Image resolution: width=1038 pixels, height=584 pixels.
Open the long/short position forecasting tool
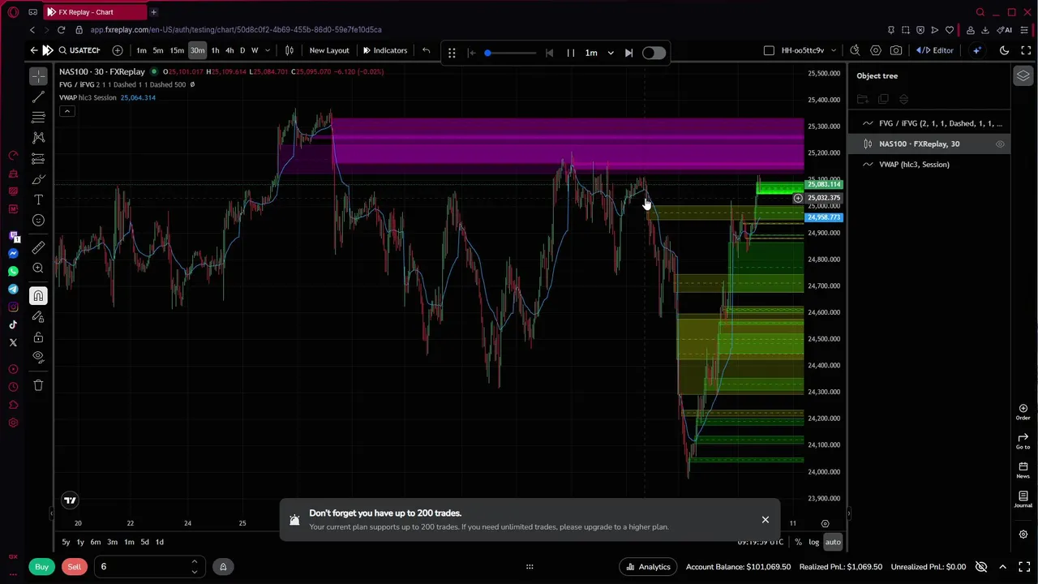[x=38, y=158]
